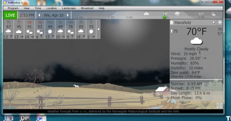Click the 2:53 PM time display
The width and height of the screenshot is (231, 121).
[27, 15]
